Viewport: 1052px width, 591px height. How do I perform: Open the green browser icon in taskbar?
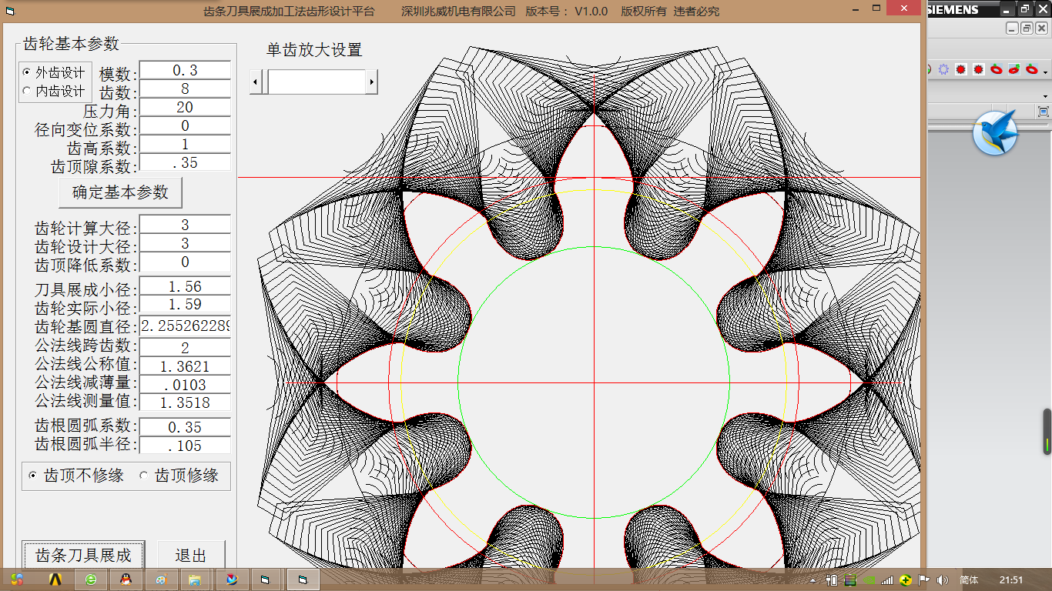(91, 579)
